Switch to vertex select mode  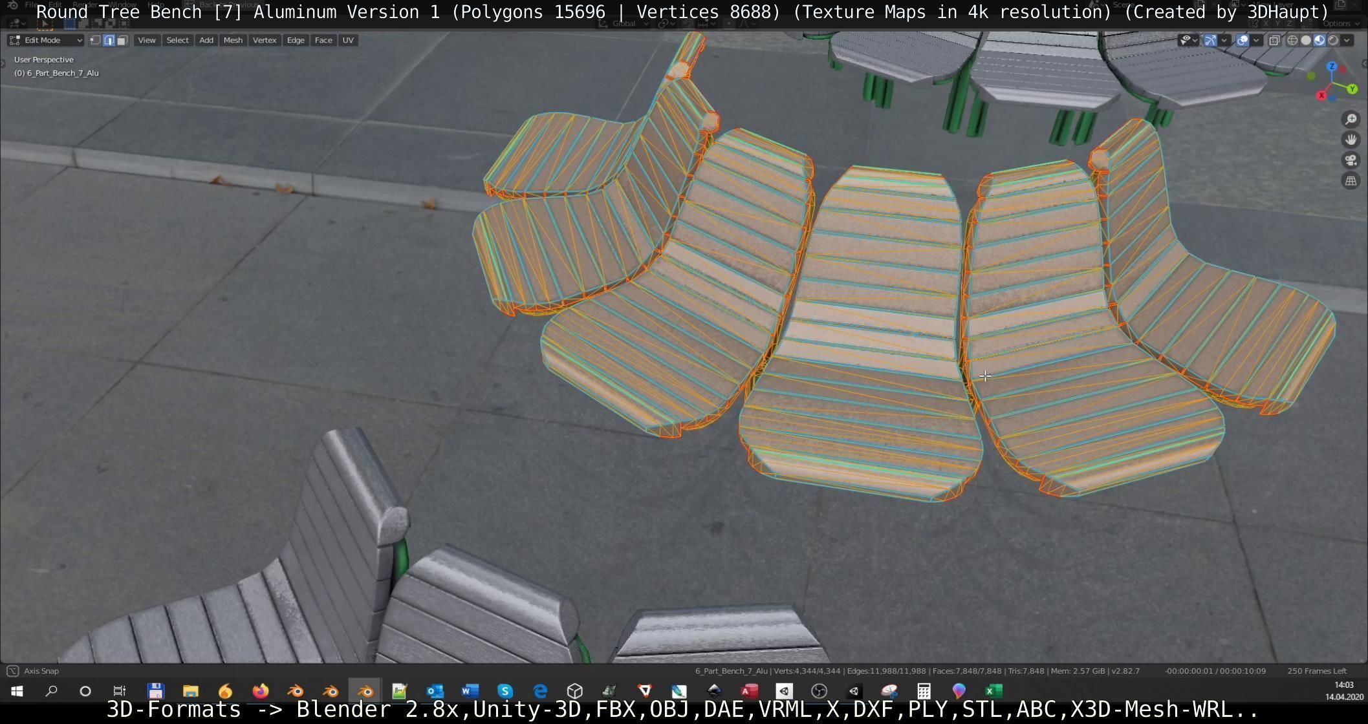click(x=95, y=40)
